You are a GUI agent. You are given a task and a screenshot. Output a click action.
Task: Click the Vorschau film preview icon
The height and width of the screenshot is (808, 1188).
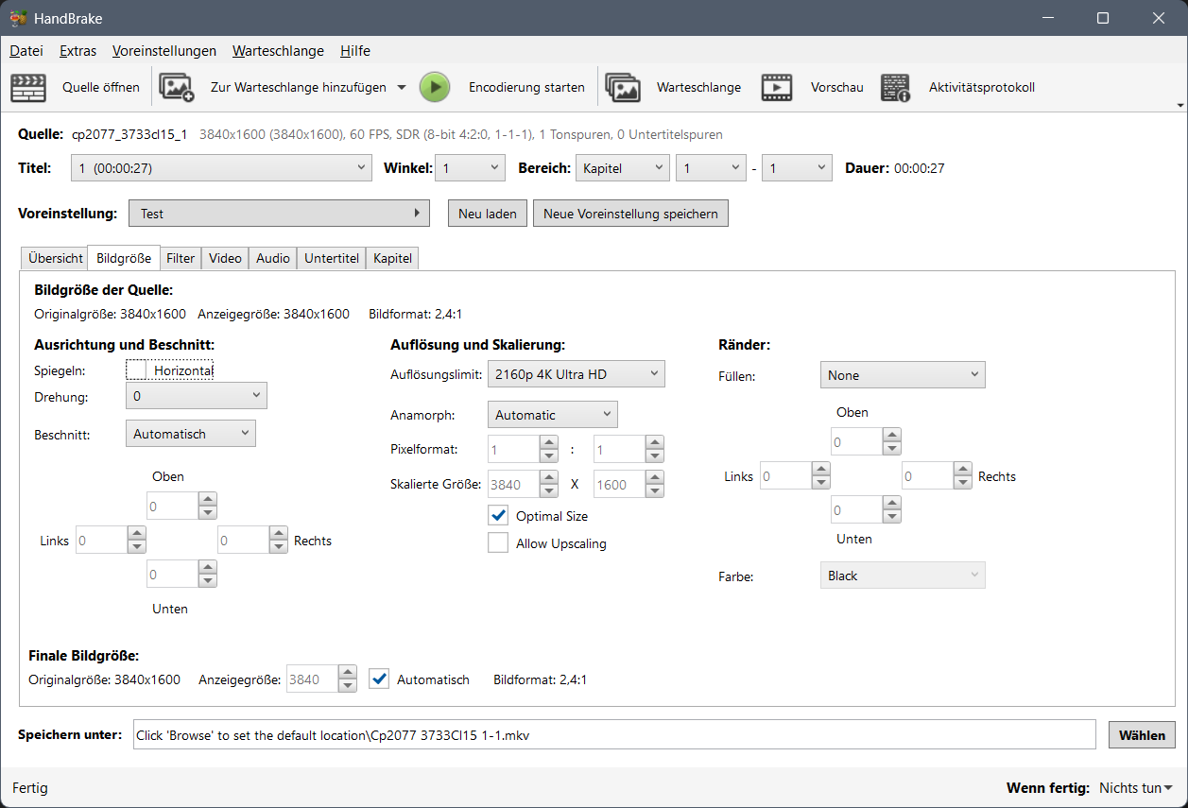coord(777,87)
